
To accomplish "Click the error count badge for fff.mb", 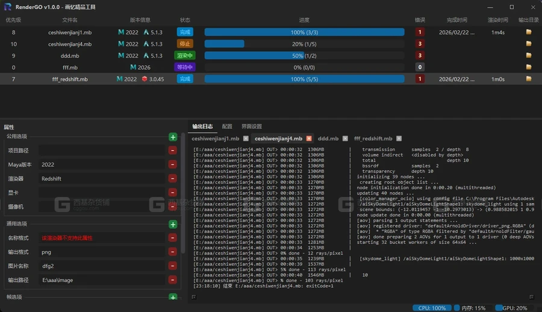I will pos(420,67).
